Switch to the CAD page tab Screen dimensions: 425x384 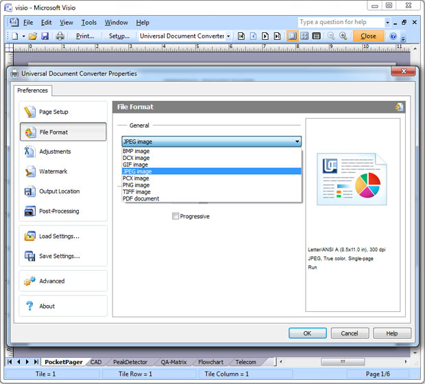[96, 362]
